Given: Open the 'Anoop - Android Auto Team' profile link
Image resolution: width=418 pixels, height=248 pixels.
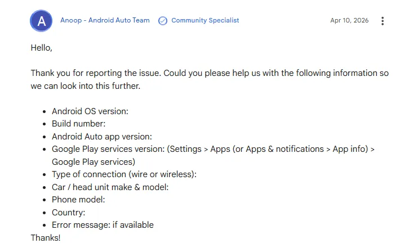Looking at the screenshot, I should coord(105,20).
